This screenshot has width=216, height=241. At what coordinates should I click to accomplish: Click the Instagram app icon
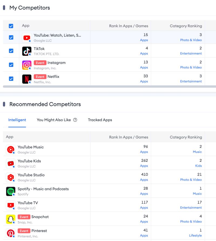[26, 65]
